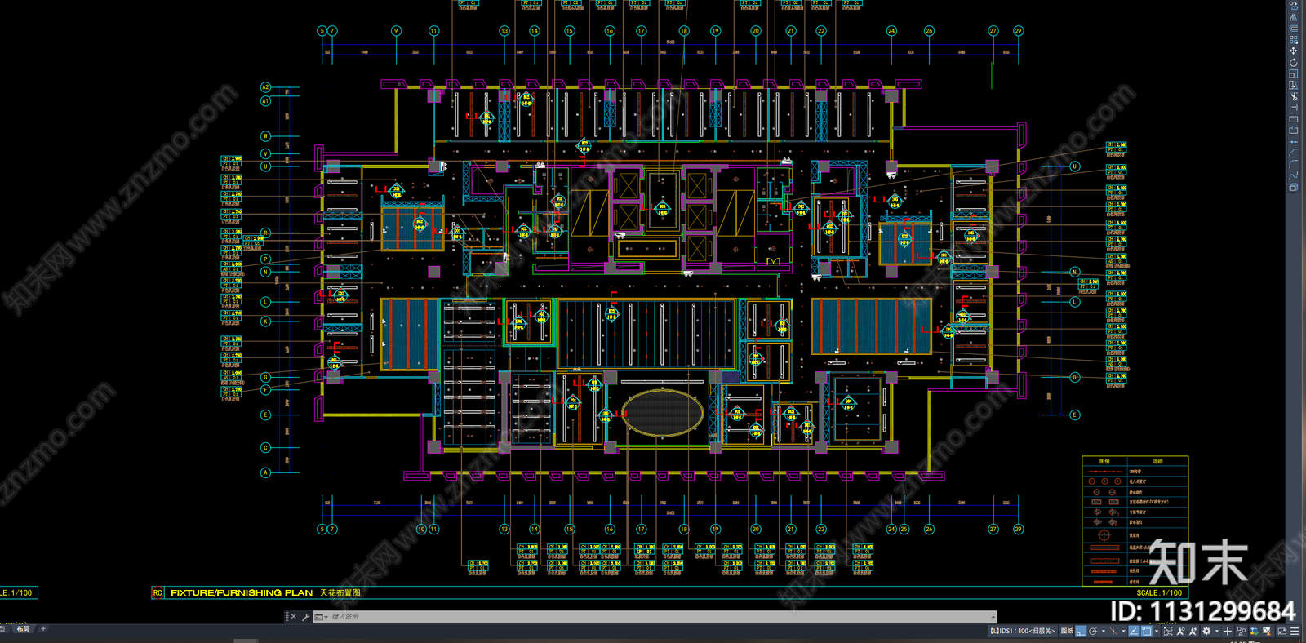The height and width of the screenshot is (643, 1306).
Task: Open the recent commands dropdown in command line
Action: (320, 617)
